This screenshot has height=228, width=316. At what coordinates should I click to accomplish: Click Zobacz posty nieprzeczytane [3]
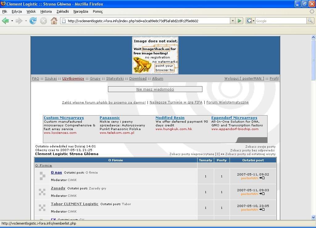click(x=194, y=154)
